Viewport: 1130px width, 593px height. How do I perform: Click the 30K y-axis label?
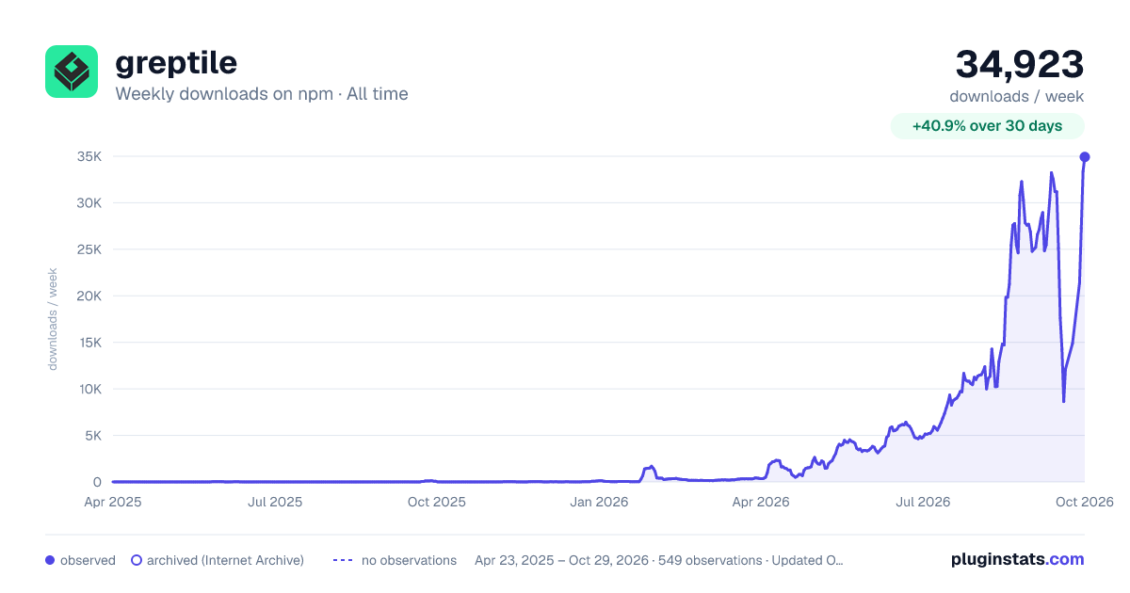pyautogui.click(x=89, y=203)
